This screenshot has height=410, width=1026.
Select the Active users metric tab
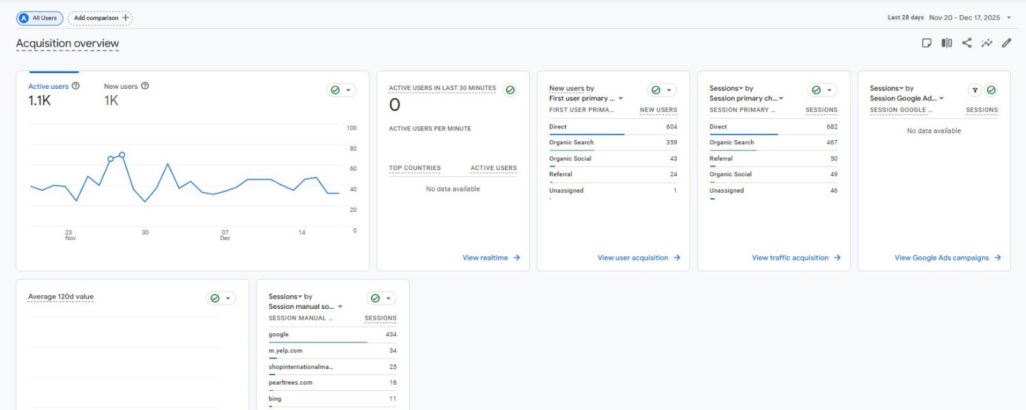coord(48,86)
